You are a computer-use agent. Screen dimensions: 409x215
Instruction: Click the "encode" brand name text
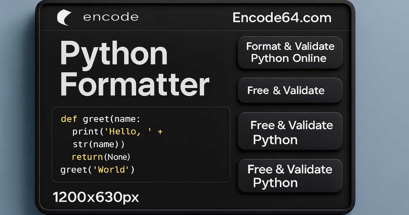111,17
